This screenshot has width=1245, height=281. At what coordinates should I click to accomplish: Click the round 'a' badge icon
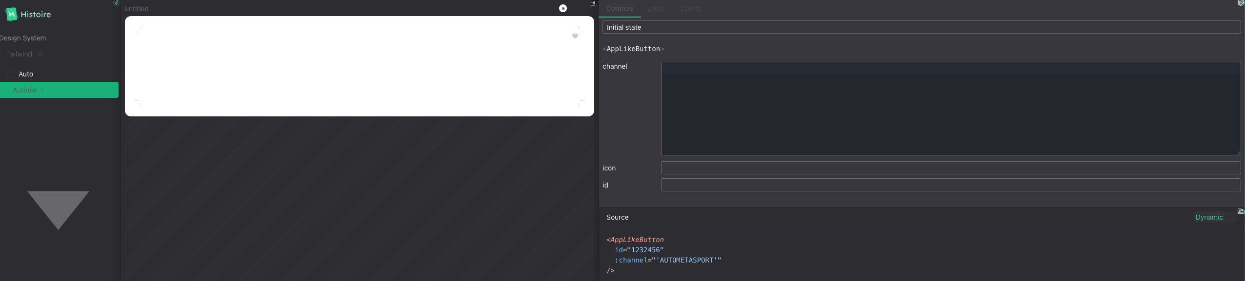pos(563,8)
